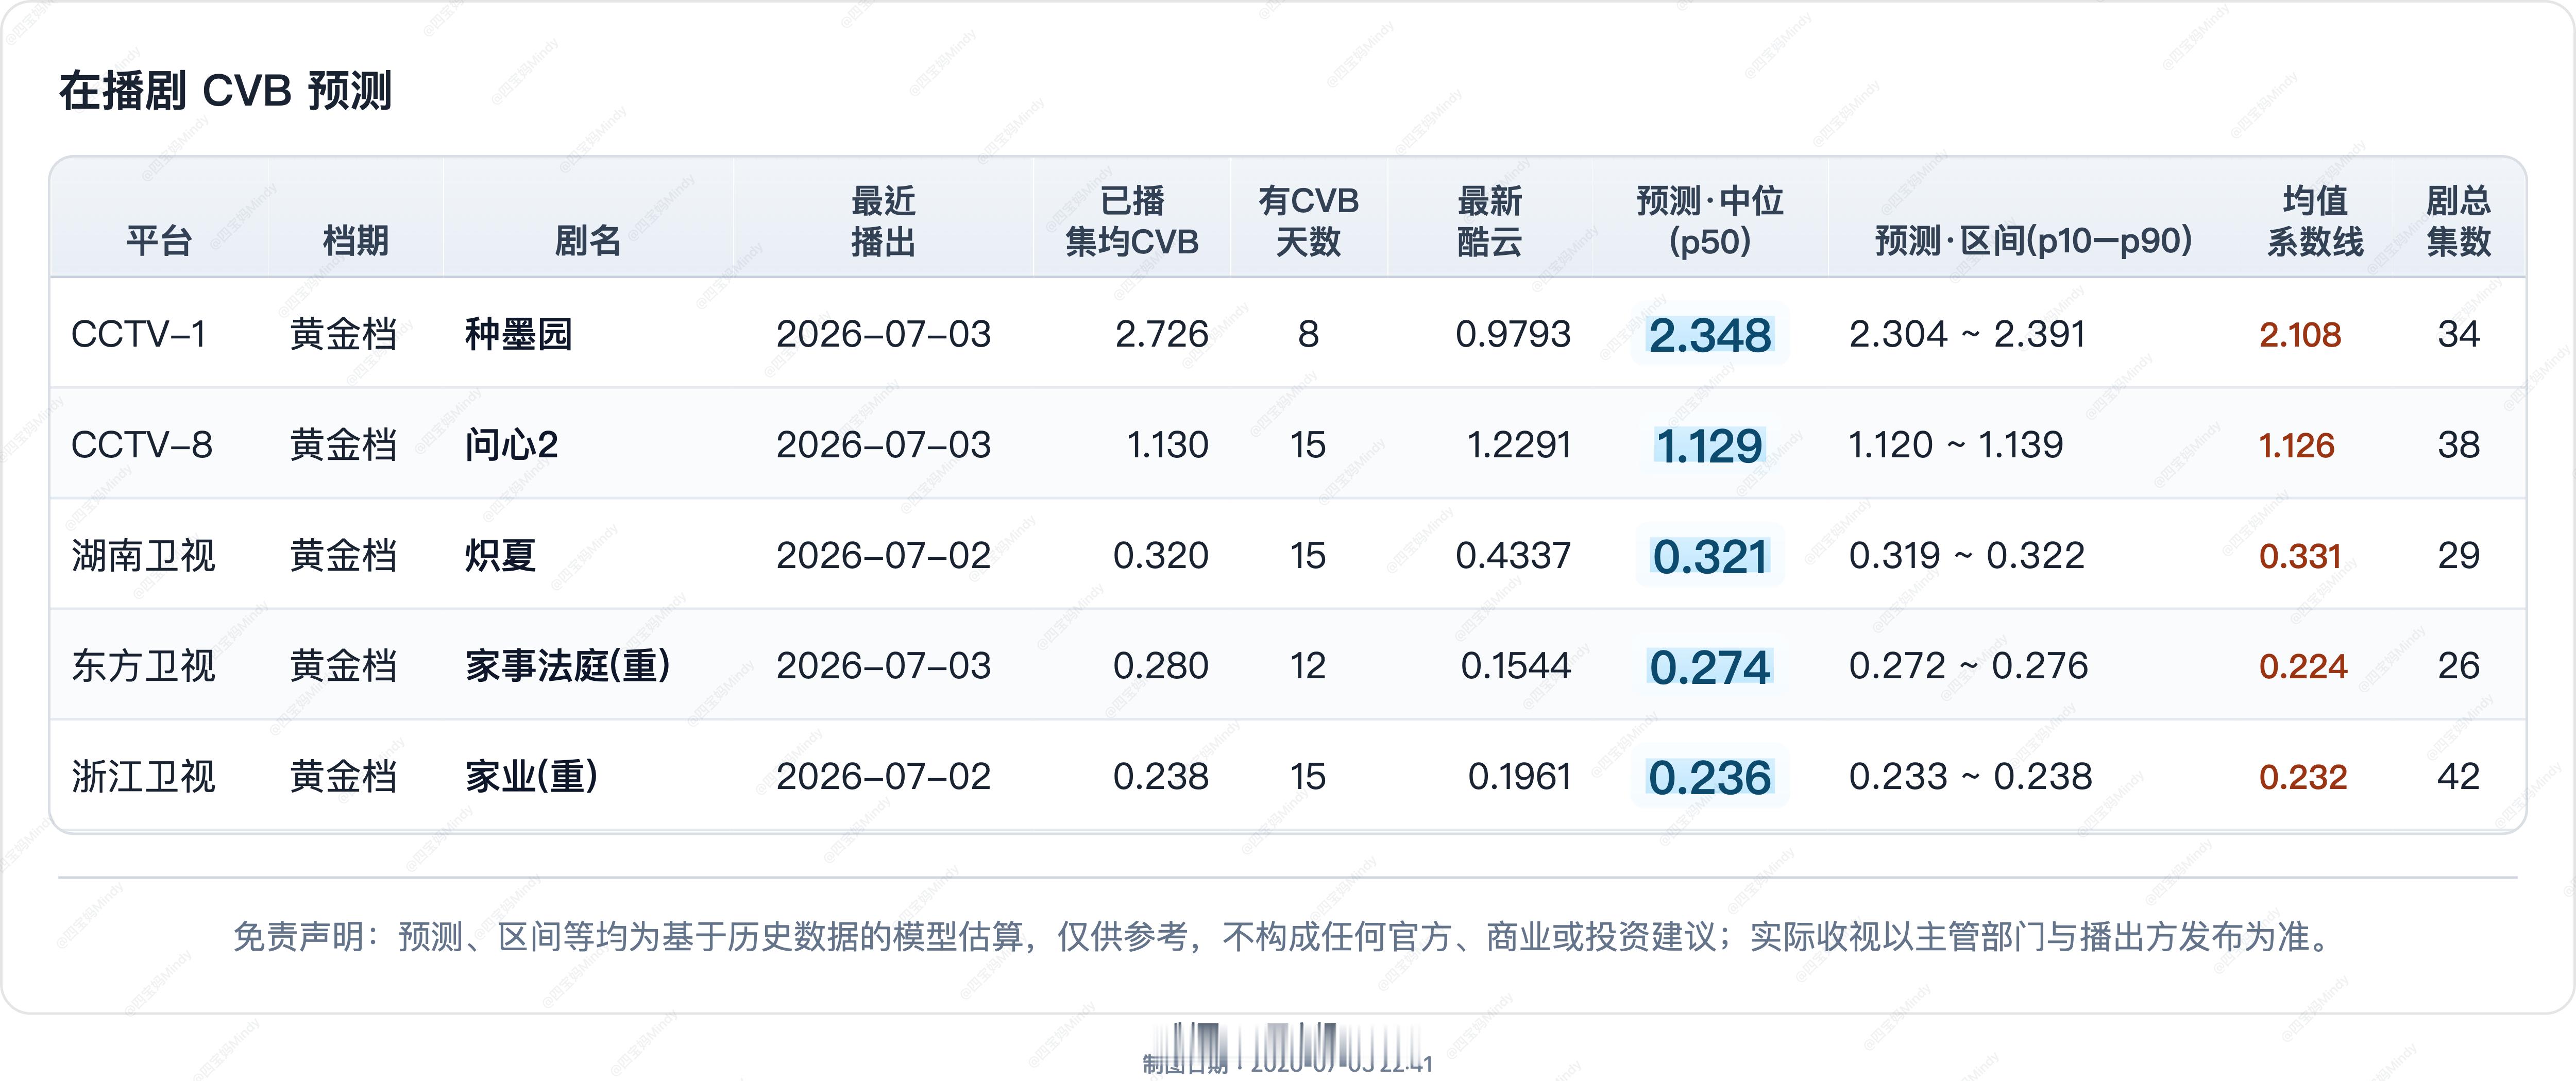Click total episodes value '29'
2576x1081 pixels.
tap(2459, 555)
